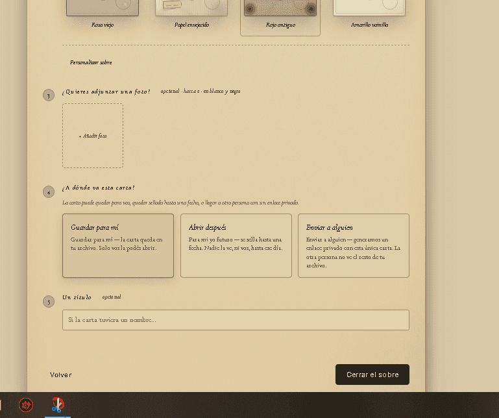Viewport: 499px width, 418px height.
Task: Focus the letter title input field
Action: click(x=236, y=320)
